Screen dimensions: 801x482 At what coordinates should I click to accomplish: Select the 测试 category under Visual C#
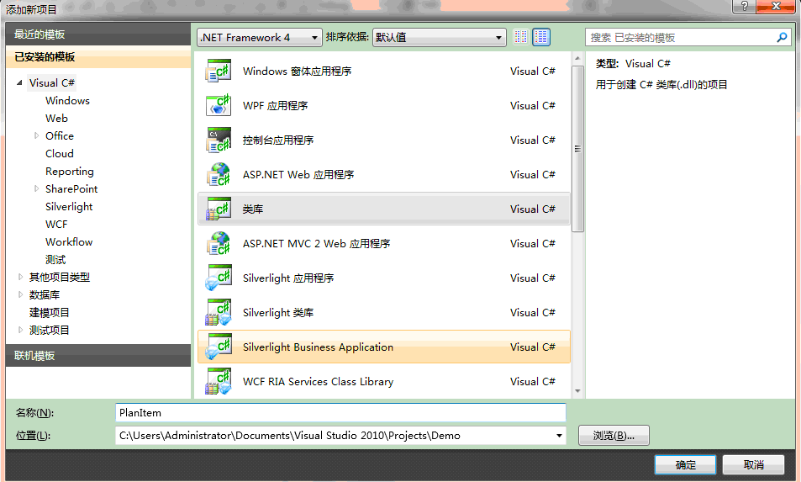tap(55, 260)
